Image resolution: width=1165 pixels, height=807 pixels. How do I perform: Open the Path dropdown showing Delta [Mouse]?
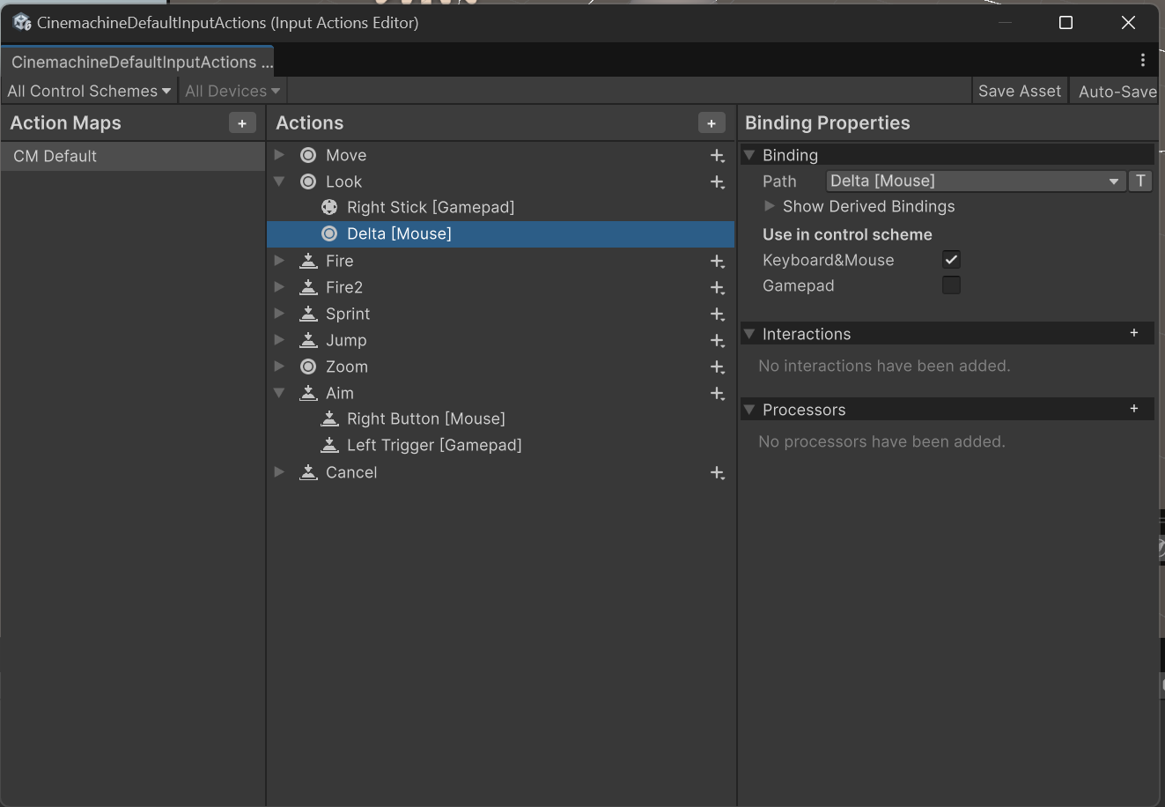tap(975, 181)
